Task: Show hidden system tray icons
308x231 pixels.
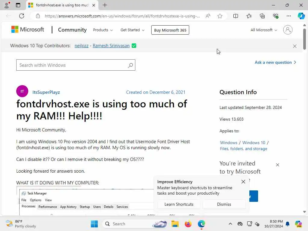Action: click(230, 224)
